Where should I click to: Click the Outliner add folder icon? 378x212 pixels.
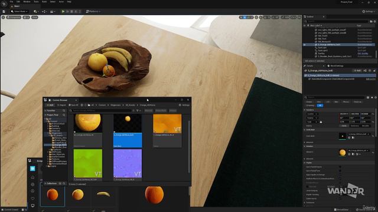(x=371, y=21)
